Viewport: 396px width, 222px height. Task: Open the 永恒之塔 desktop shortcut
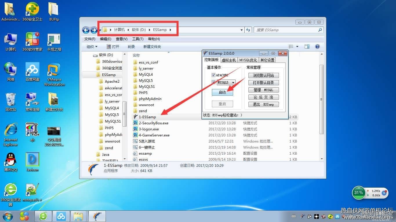(x=54, y=42)
